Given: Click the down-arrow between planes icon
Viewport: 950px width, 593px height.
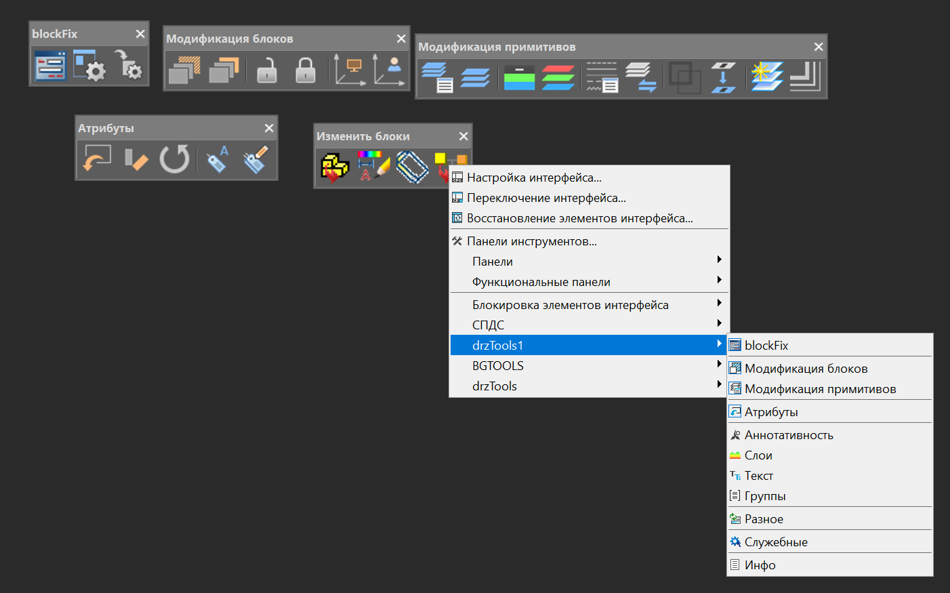Looking at the screenshot, I should point(724,77).
